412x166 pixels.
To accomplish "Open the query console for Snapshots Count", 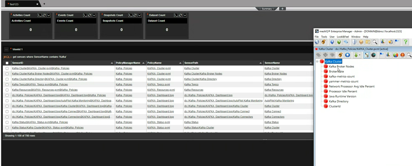I will click(130, 15).
